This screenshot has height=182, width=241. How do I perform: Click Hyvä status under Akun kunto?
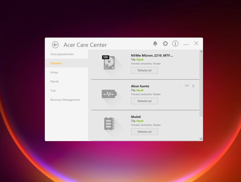point(140,90)
